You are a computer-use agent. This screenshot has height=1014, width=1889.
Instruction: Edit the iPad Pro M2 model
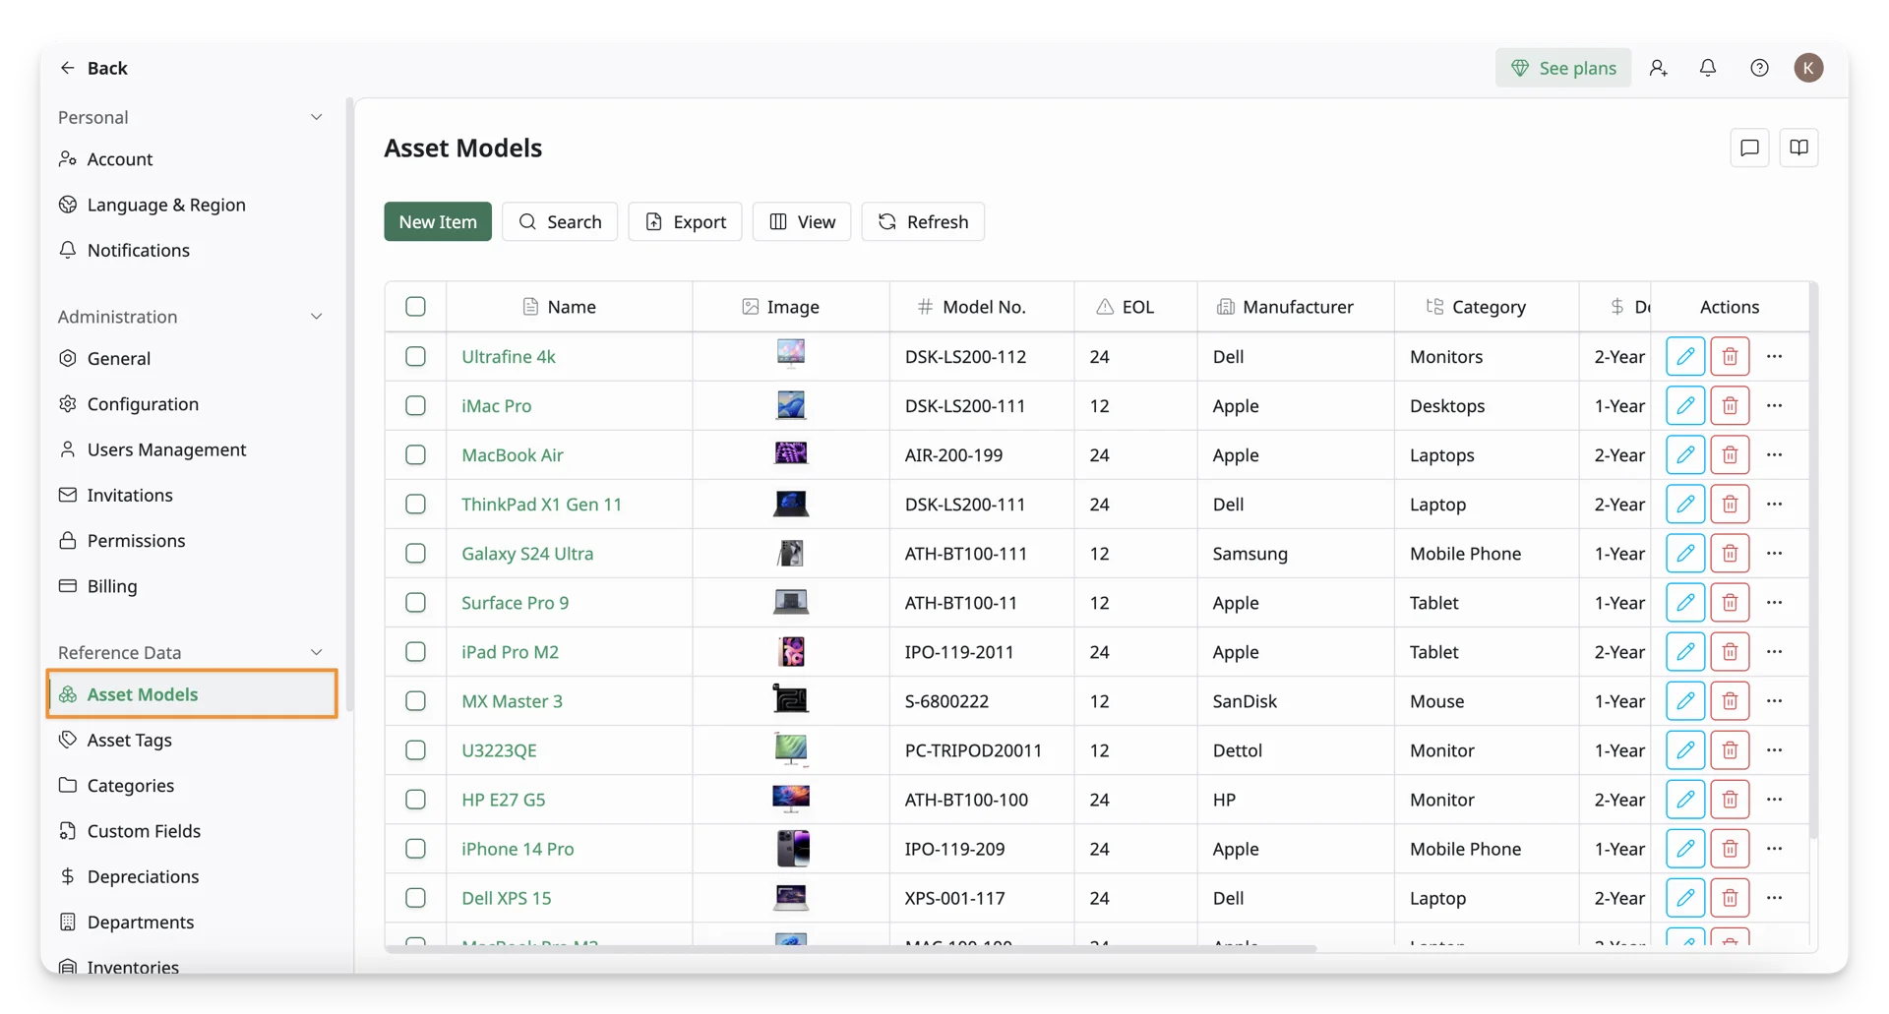point(1685,651)
